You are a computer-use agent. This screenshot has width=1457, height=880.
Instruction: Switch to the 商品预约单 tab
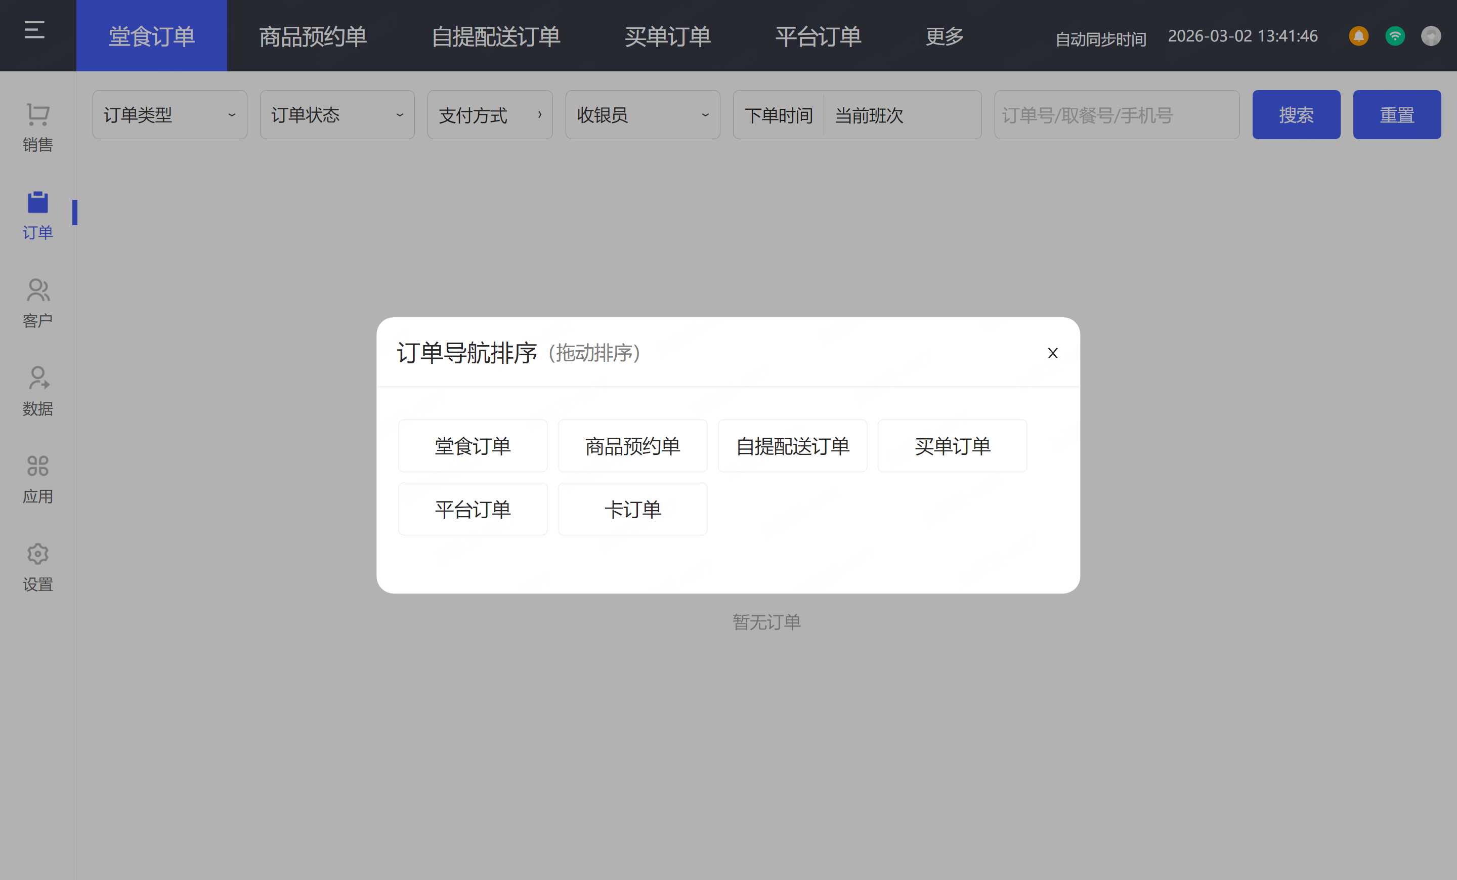(313, 36)
